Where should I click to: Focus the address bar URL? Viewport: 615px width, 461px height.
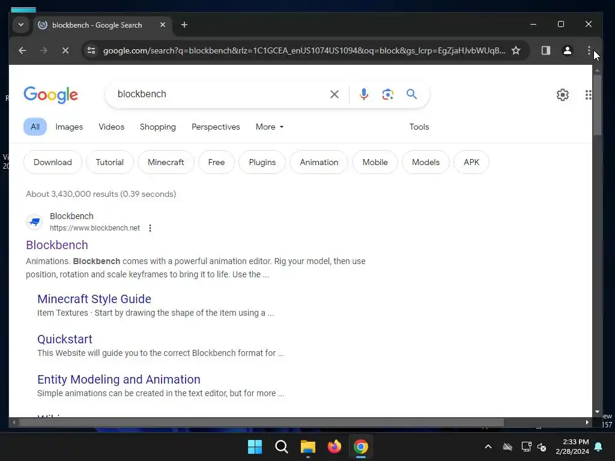(x=304, y=50)
